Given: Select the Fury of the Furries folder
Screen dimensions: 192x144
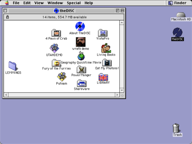Looking at the screenshot, I should [56, 63].
